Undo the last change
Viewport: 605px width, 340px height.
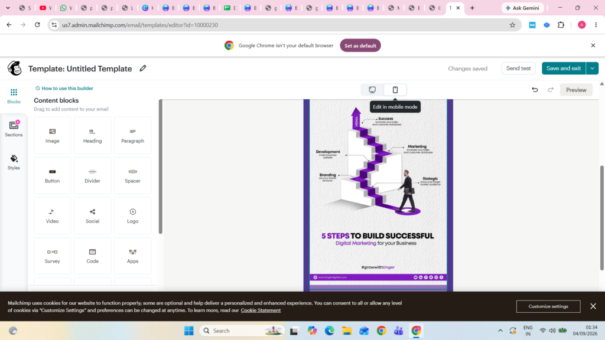[x=535, y=90]
